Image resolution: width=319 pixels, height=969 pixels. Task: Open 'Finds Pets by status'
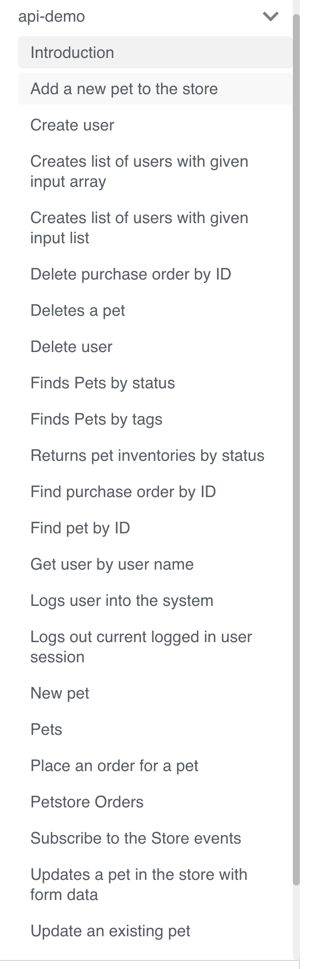103,383
